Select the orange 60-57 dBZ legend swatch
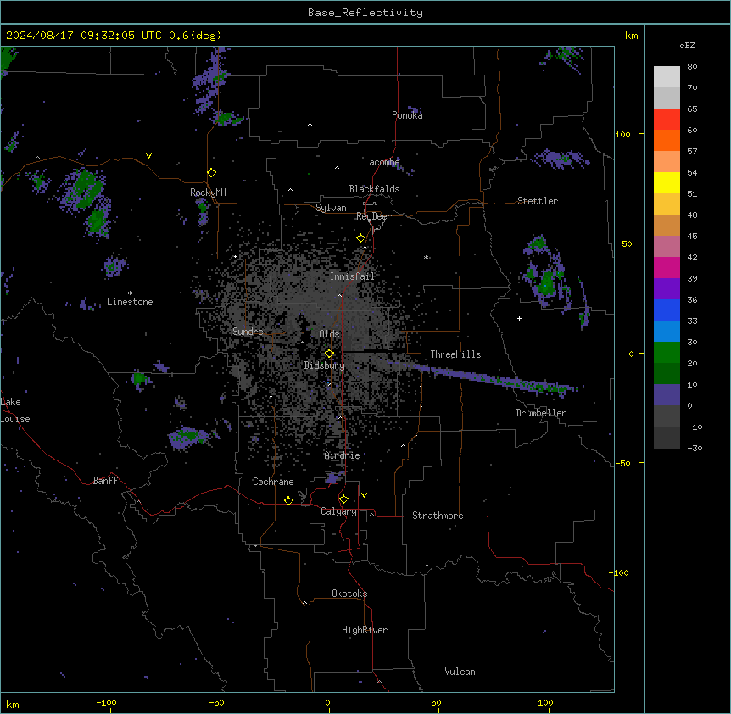The width and height of the screenshot is (731, 714). click(x=667, y=140)
